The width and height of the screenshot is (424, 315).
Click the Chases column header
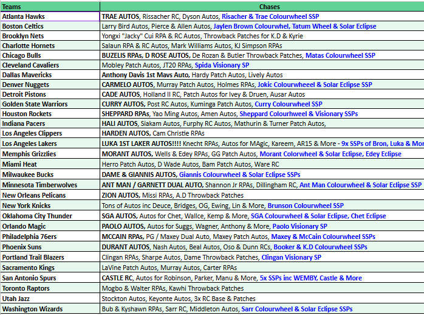click(261, 6)
